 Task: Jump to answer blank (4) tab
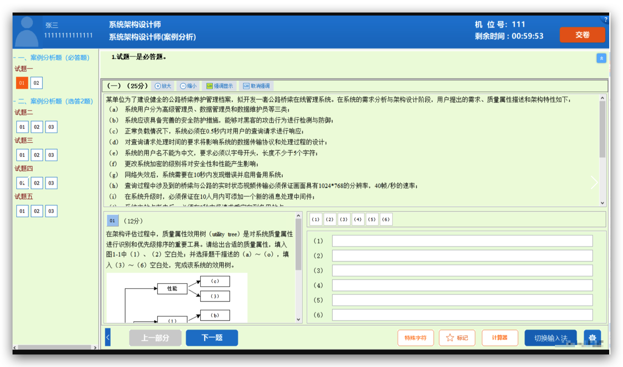[358, 219]
